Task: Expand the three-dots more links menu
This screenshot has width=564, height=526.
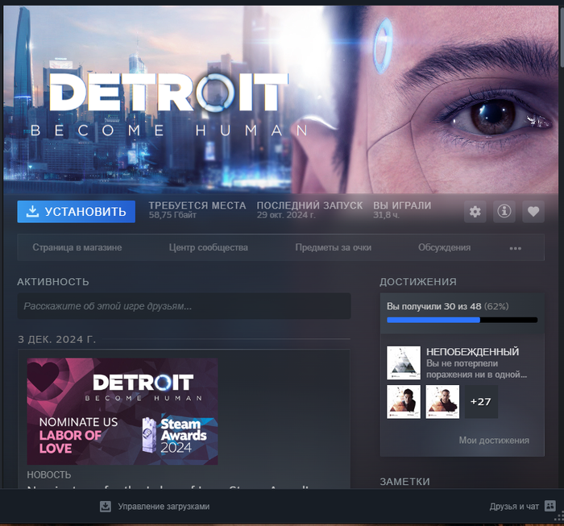Action: point(515,248)
